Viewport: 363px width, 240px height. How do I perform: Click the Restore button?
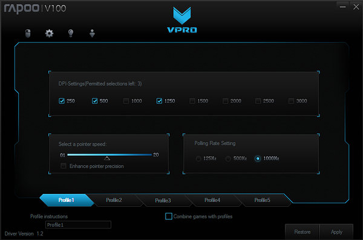tap(302, 232)
